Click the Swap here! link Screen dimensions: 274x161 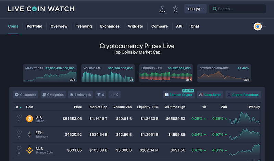click(x=210, y=95)
